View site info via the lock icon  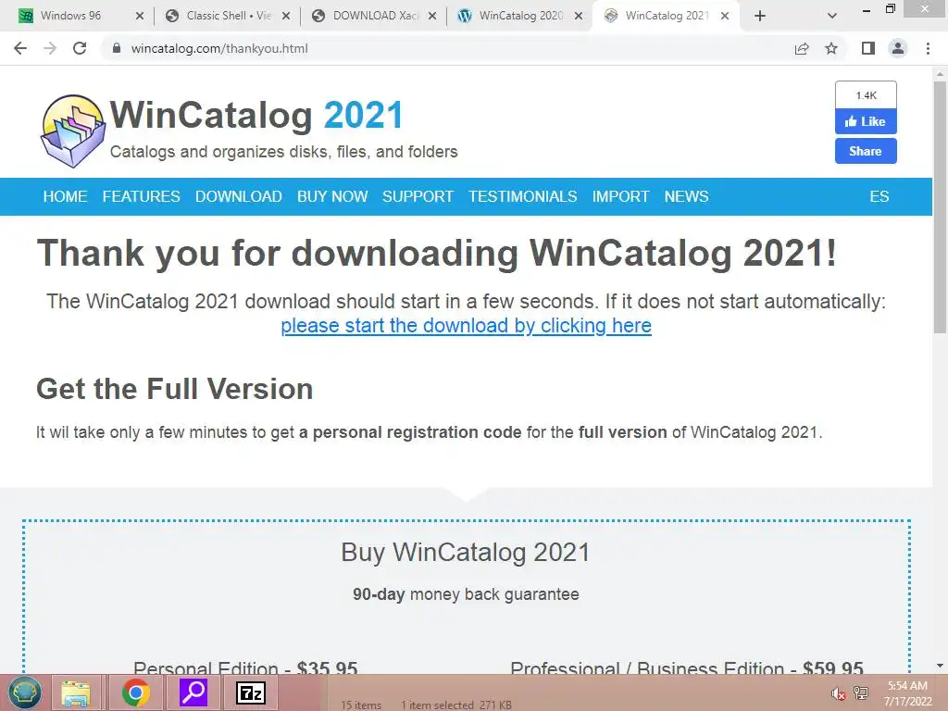[117, 48]
